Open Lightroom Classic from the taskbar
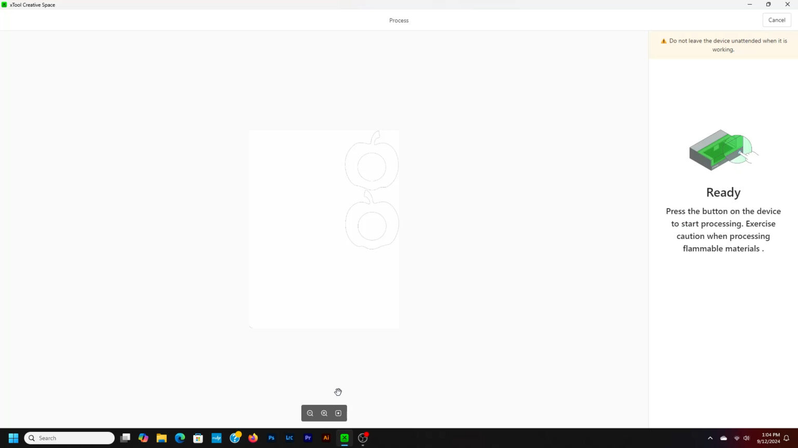The height and width of the screenshot is (448, 798). point(289,438)
